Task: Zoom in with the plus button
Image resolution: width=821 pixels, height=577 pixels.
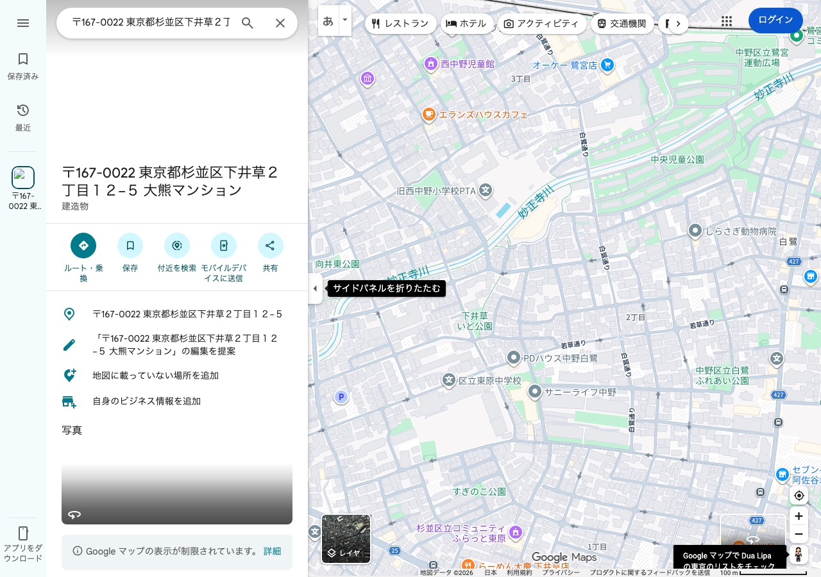Action: click(799, 516)
